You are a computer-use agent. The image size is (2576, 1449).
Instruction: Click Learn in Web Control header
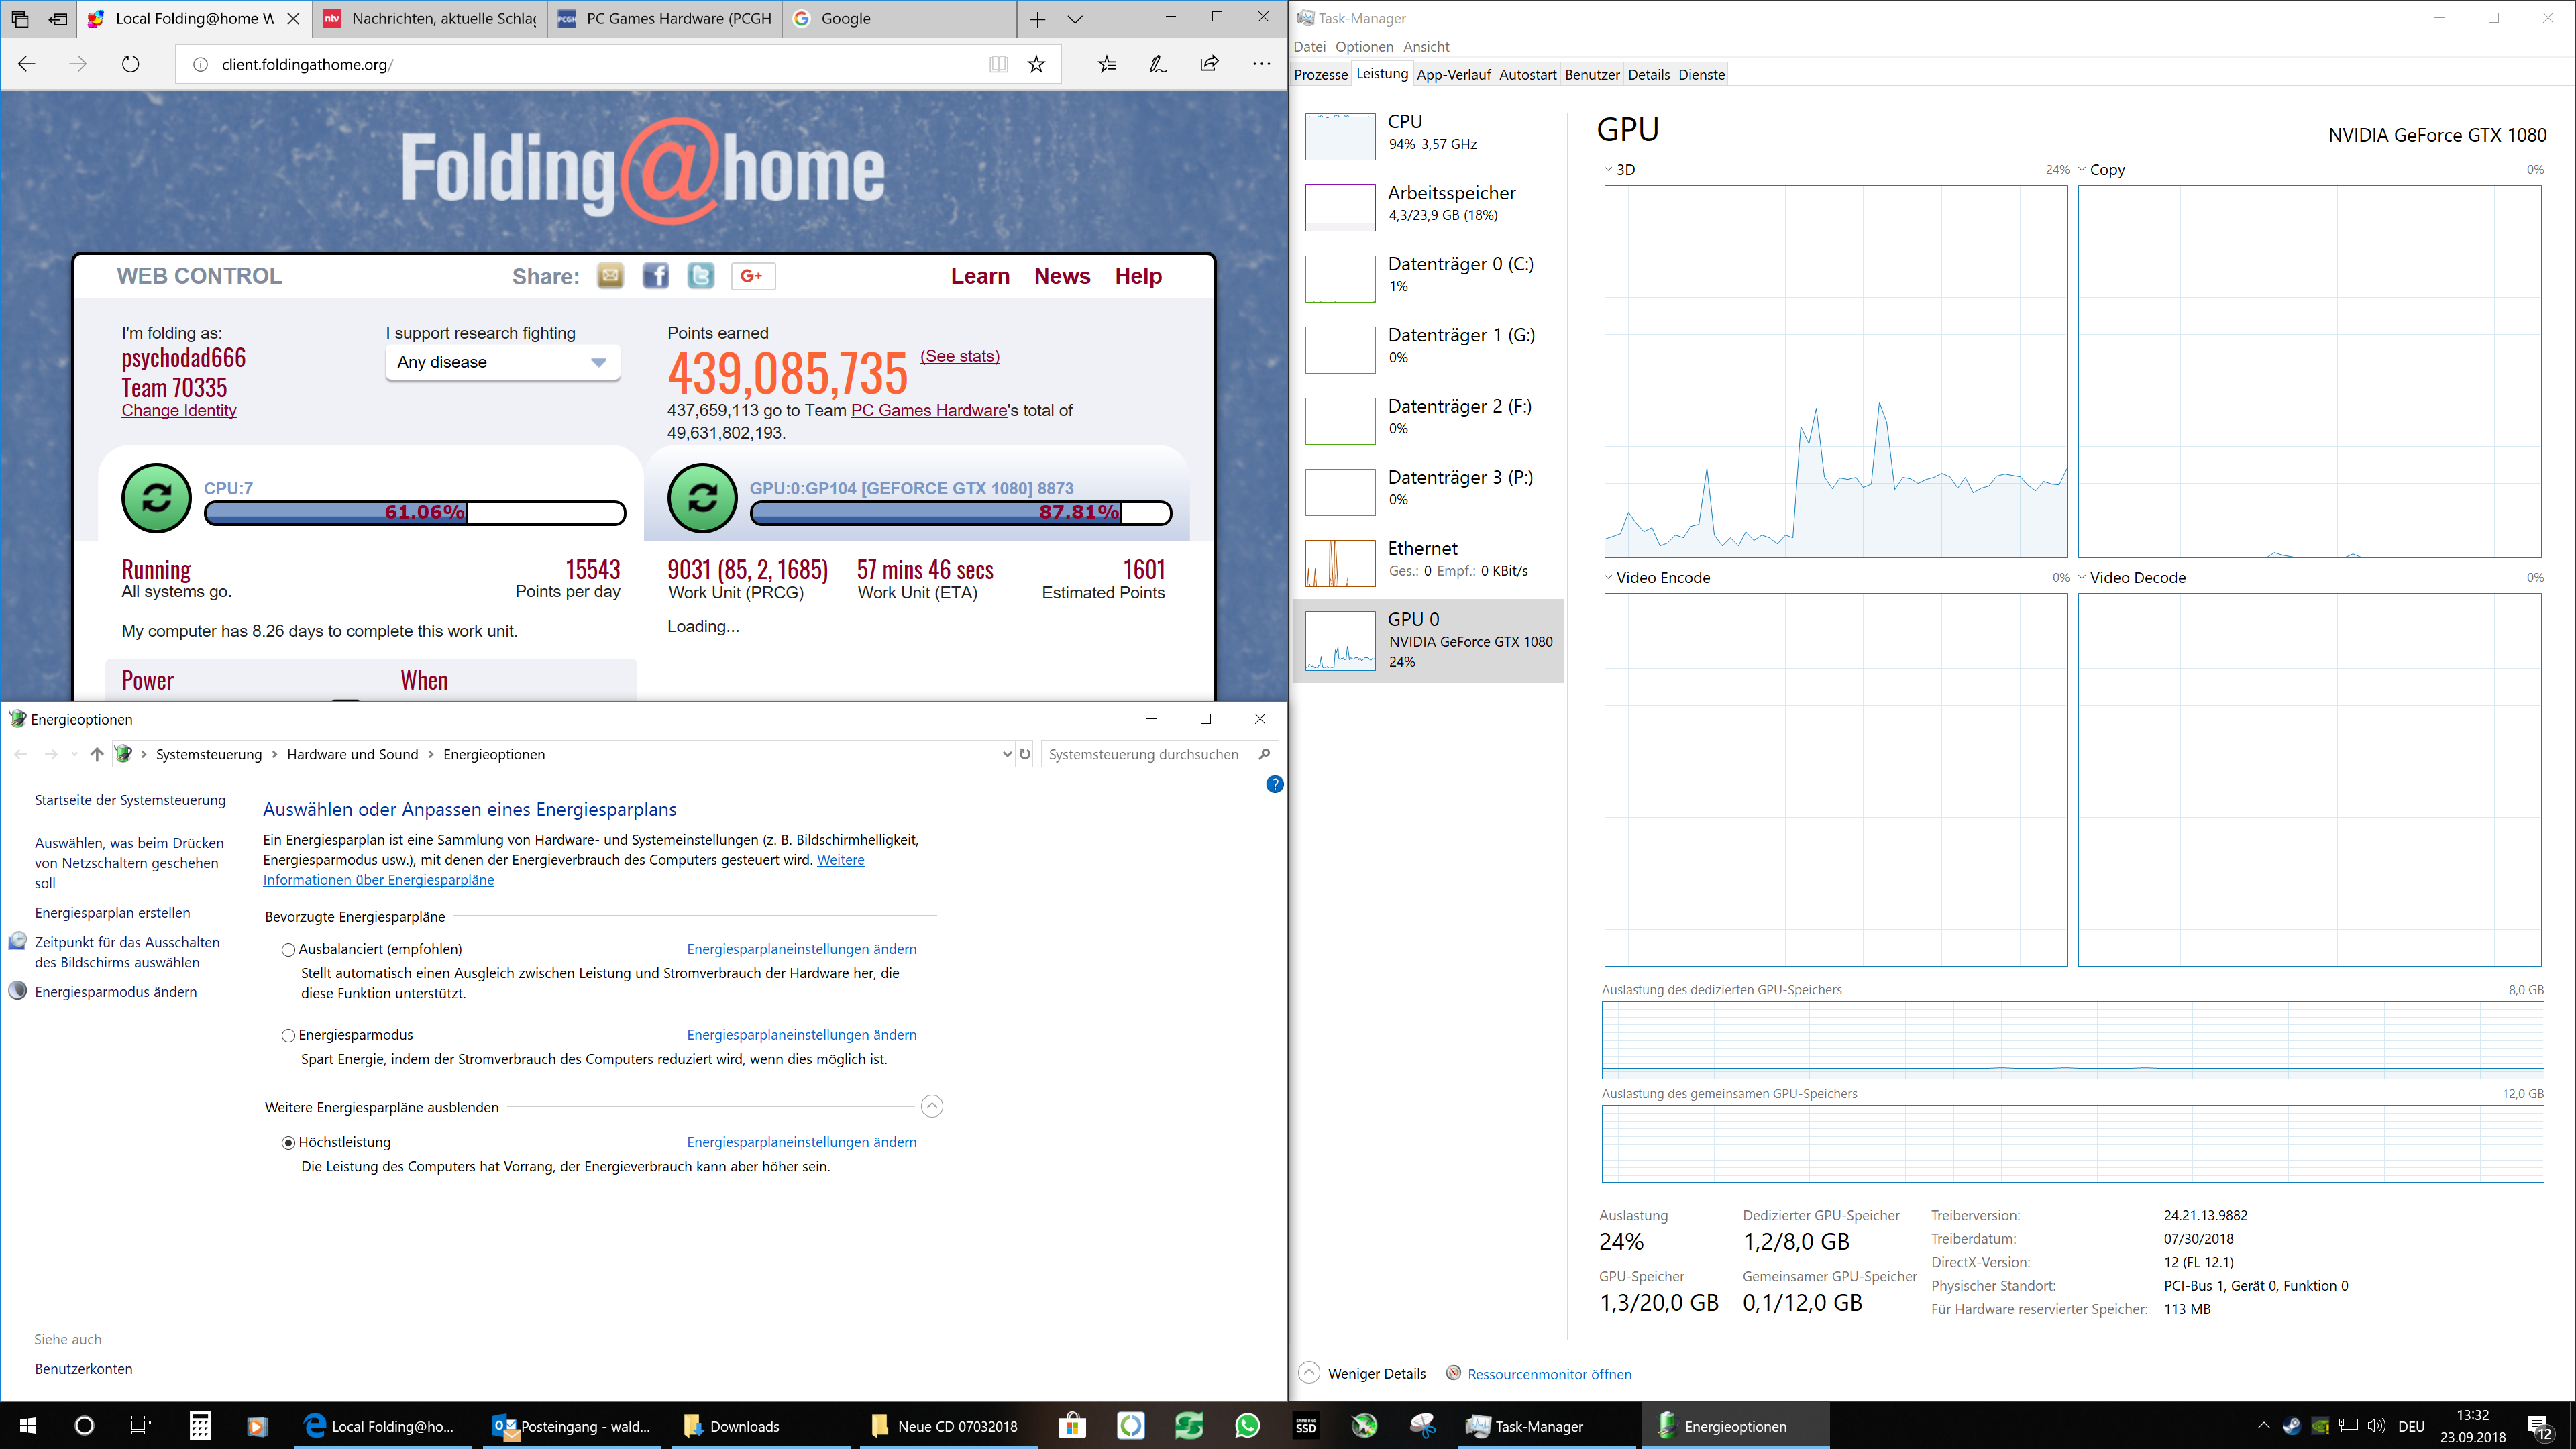980,276
